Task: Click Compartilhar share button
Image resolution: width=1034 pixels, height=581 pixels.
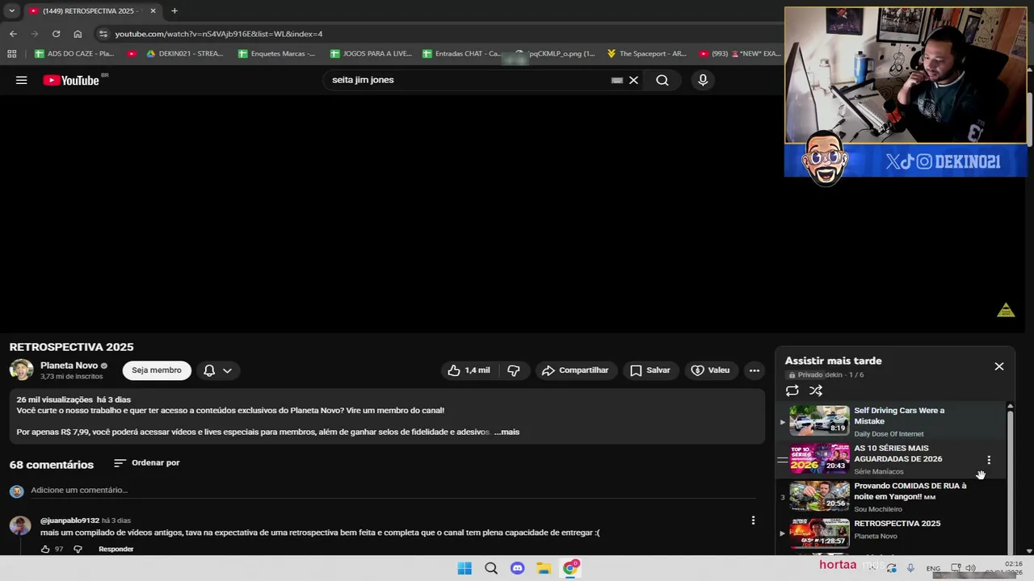Action: (x=575, y=370)
